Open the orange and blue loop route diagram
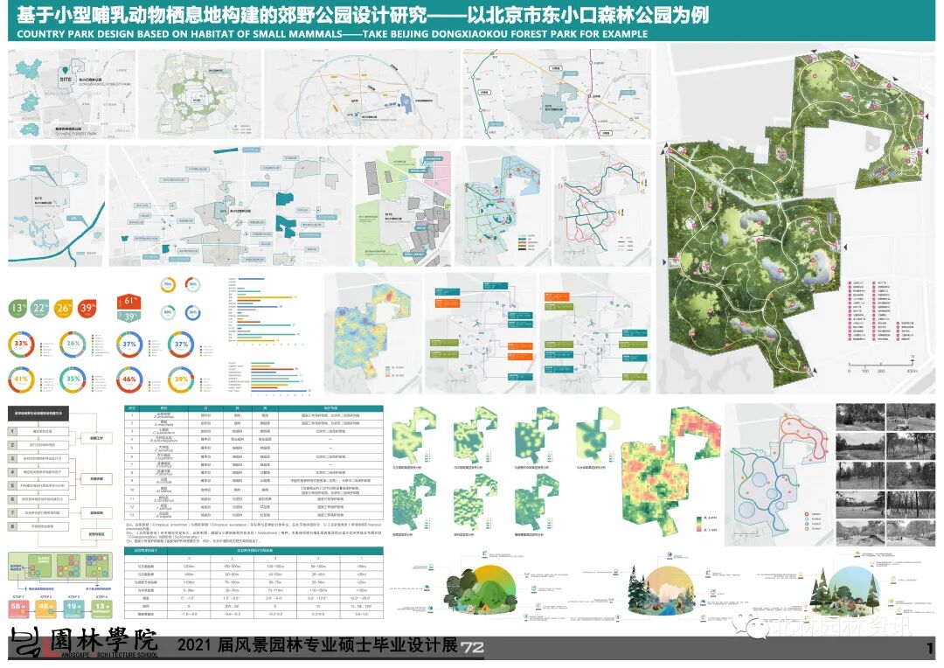 [780, 474]
